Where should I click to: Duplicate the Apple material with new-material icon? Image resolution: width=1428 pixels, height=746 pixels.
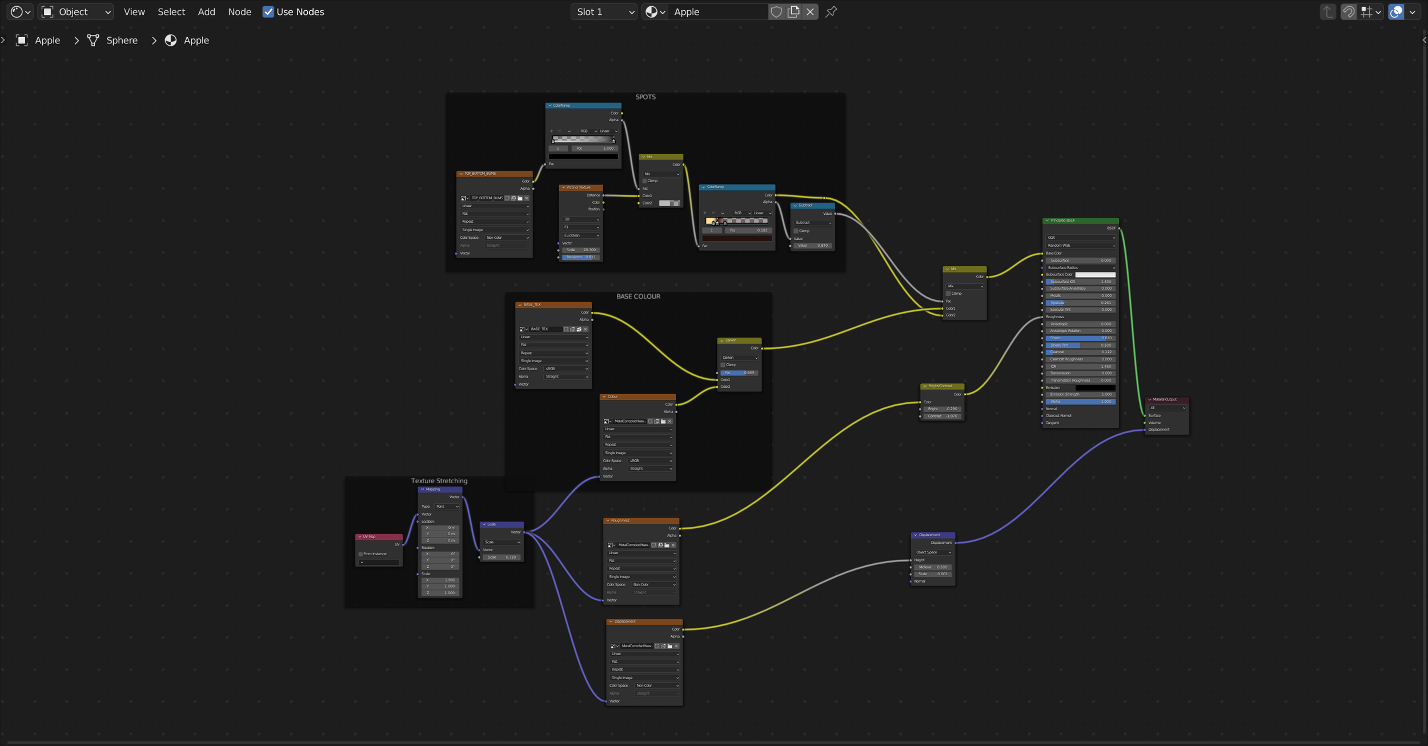pos(793,12)
